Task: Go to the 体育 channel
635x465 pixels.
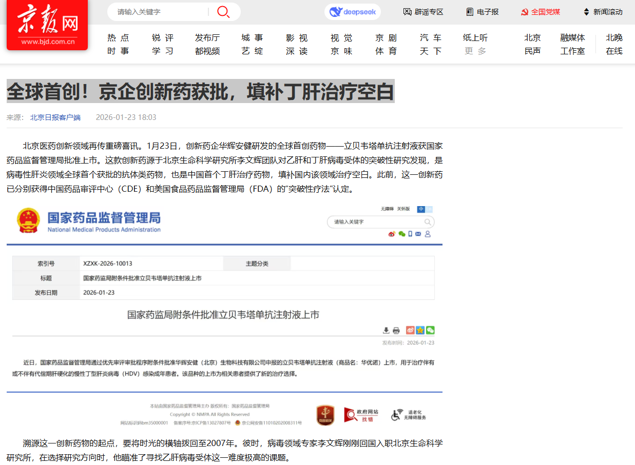Action: click(x=386, y=51)
